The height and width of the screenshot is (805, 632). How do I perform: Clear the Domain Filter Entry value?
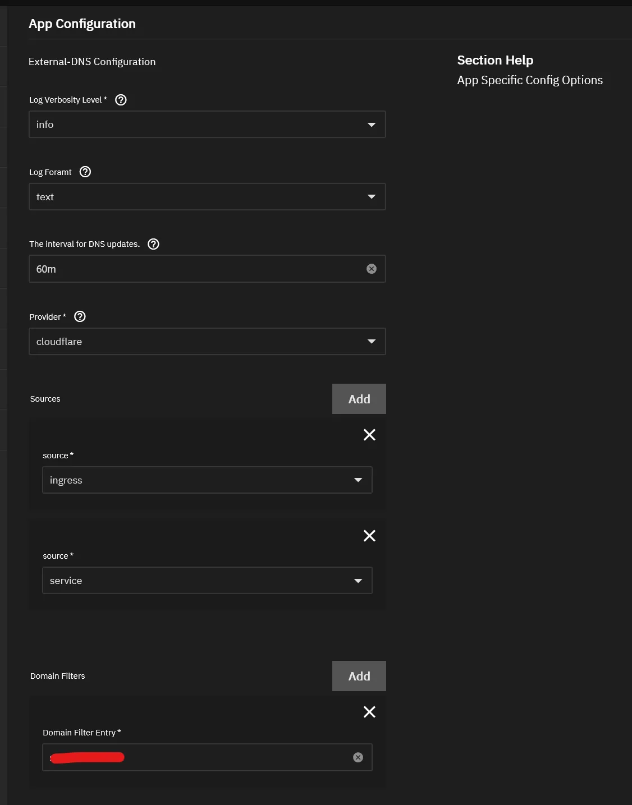coord(358,757)
